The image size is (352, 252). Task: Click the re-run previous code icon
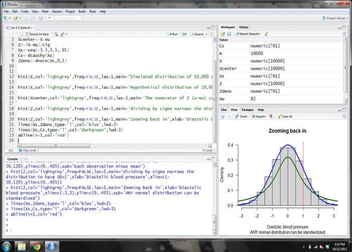click(x=184, y=34)
